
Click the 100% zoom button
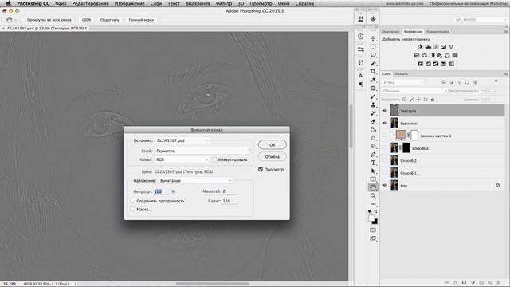86,20
